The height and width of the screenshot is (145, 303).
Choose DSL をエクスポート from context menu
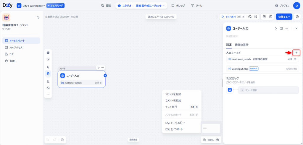175,123
